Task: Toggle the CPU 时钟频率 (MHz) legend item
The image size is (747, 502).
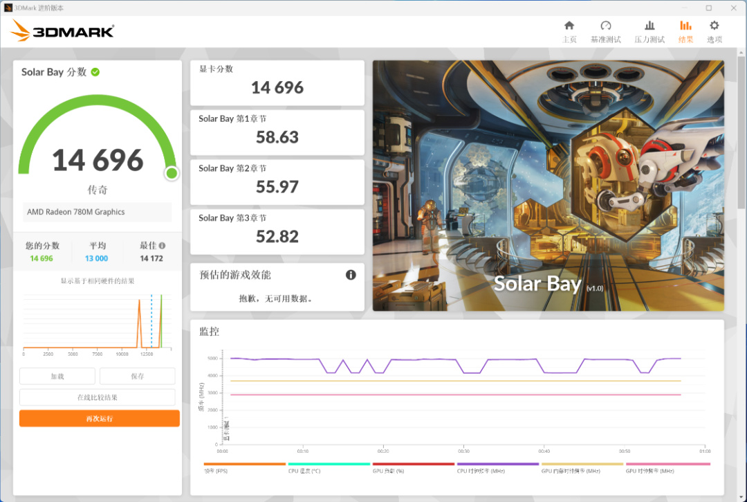Action: (x=497, y=467)
